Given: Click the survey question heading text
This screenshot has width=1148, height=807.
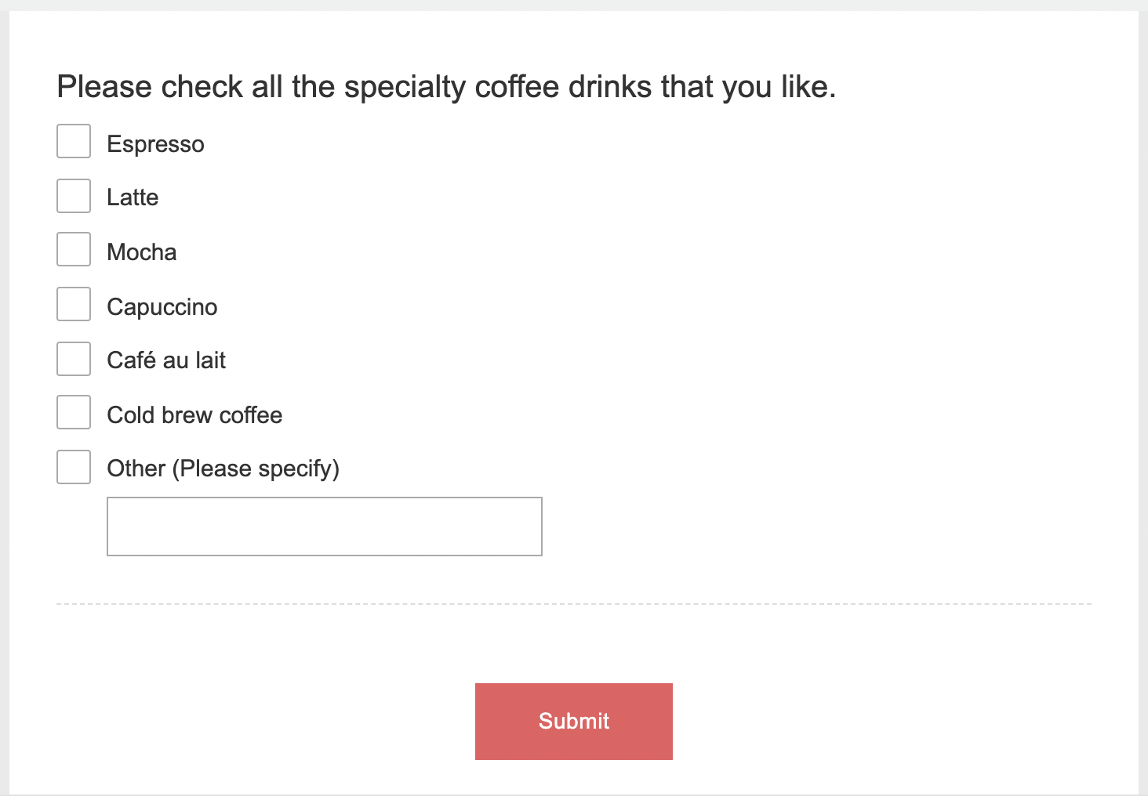Looking at the screenshot, I should (446, 86).
